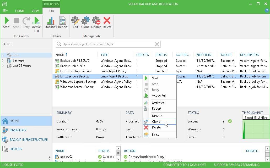
Task: Clear the search box with the X
Action: pos(157,44)
